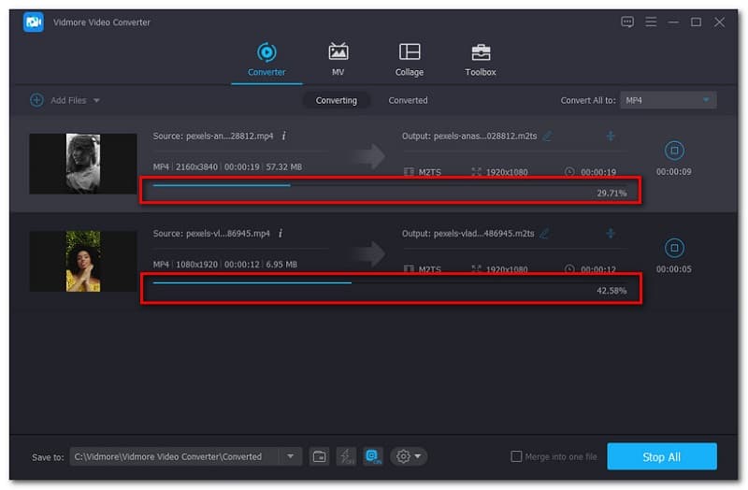Click the Stop All button

(x=661, y=456)
